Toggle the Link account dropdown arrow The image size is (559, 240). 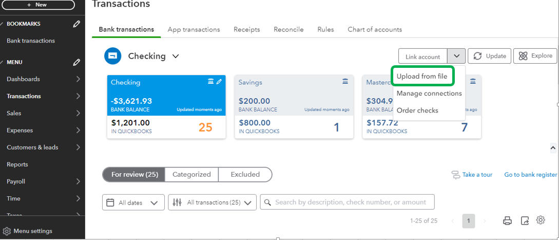pos(456,56)
